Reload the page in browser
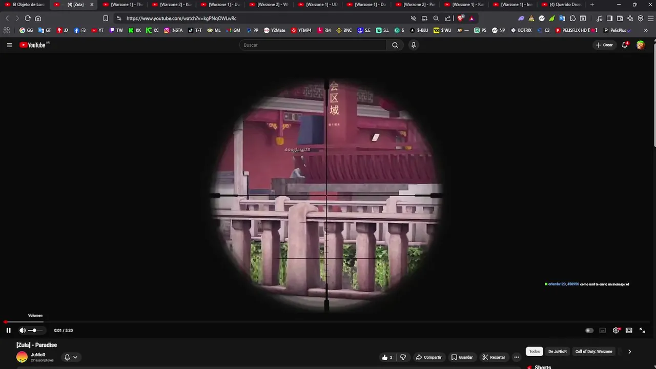Viewport: 656px width, 369px height. tap(28, 18)
